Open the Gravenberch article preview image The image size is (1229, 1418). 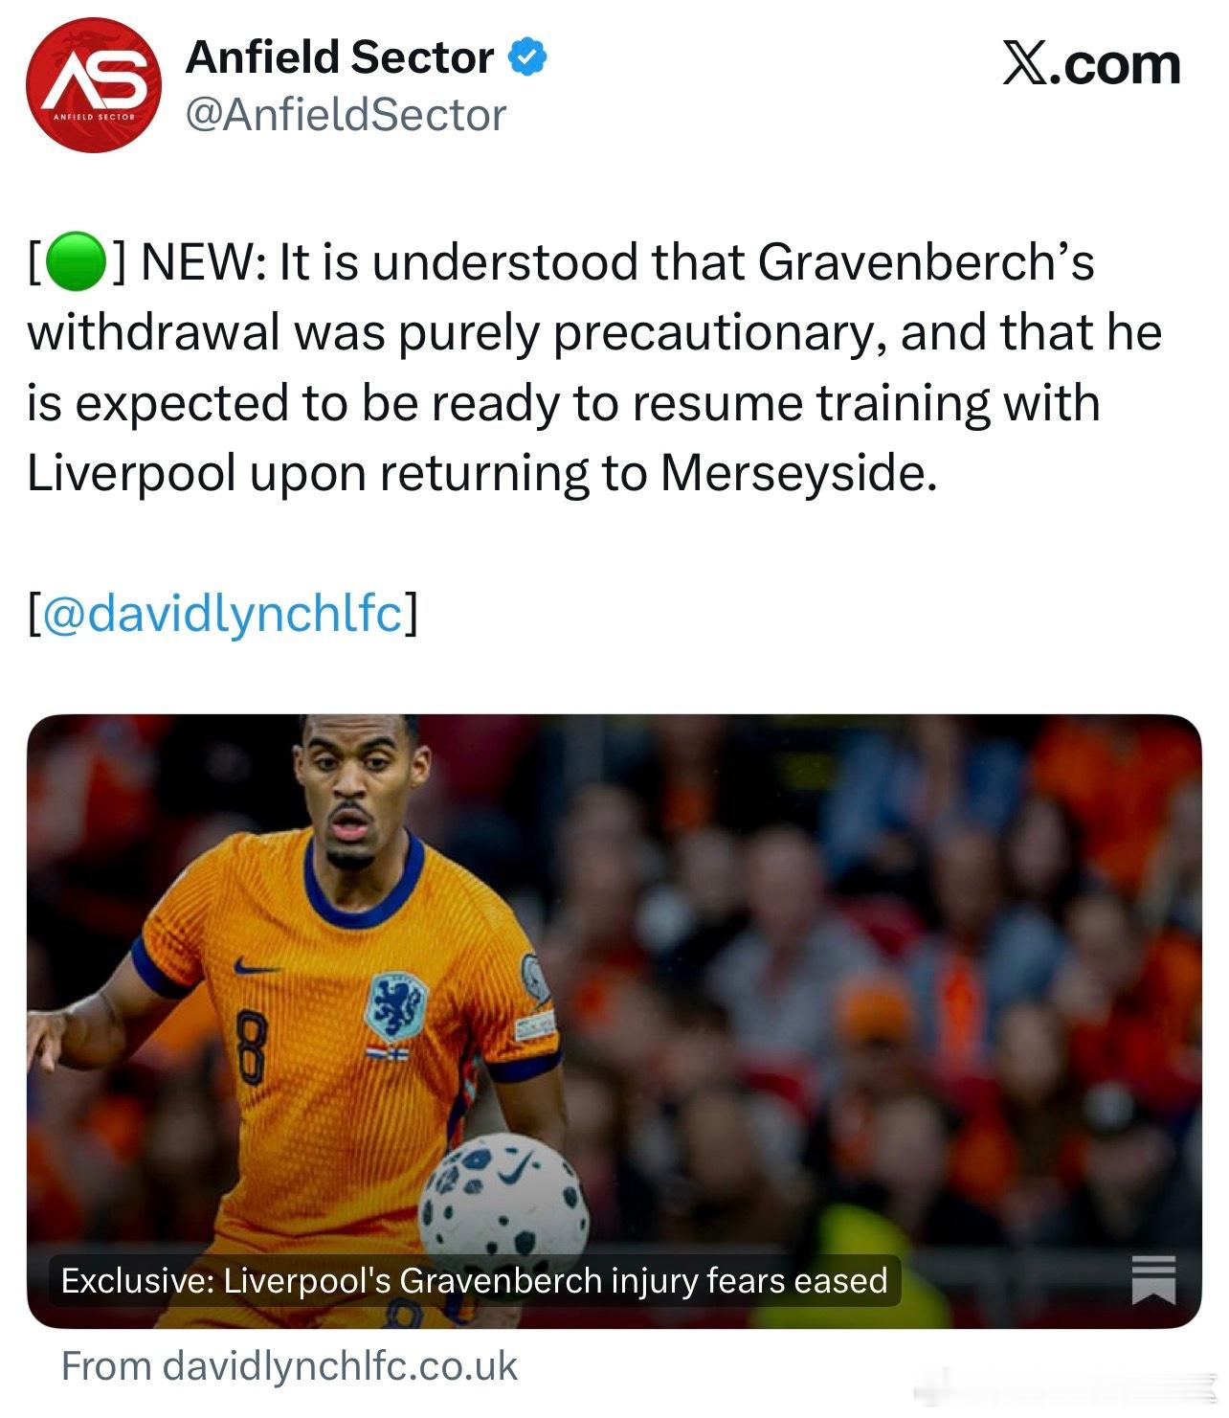tap(614, 1021)
